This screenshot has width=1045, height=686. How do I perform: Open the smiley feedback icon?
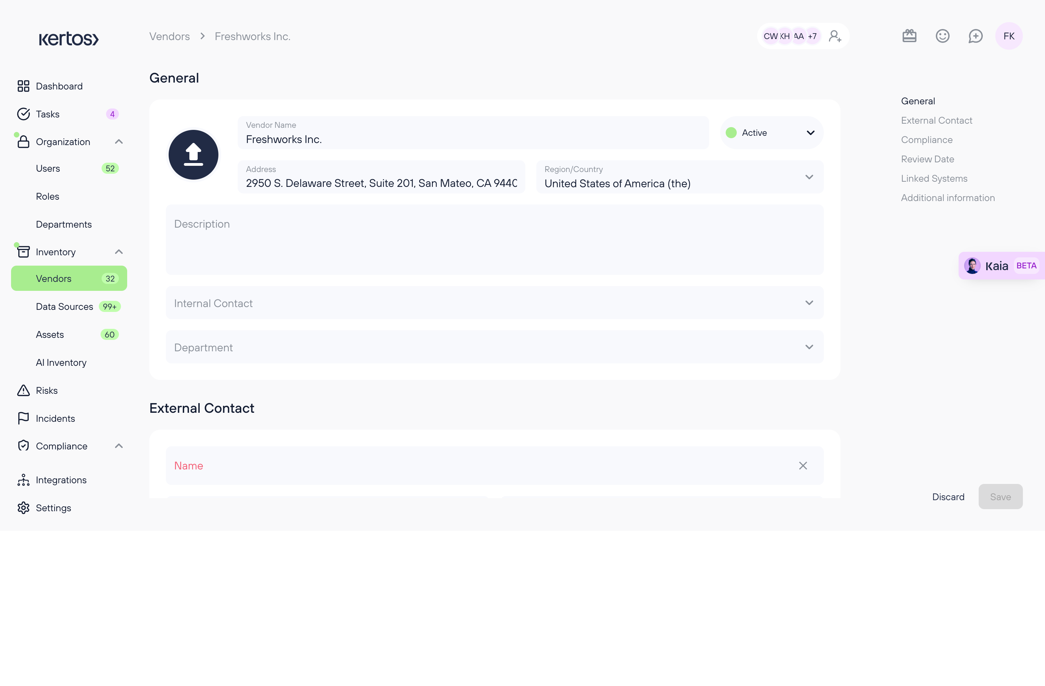(x=942, y=36)
